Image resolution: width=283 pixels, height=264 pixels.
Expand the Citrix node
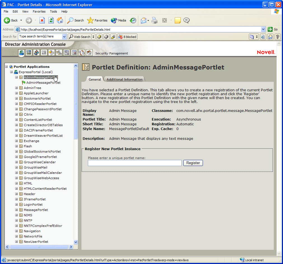(17, 114)
